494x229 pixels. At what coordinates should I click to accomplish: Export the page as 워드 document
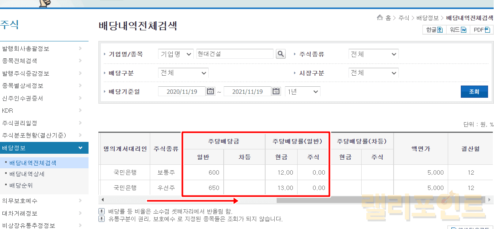coord(458,30)
